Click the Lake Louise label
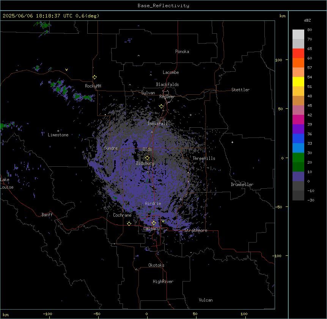The height and width of the screenshot is (319, 327). pos(7,183)
